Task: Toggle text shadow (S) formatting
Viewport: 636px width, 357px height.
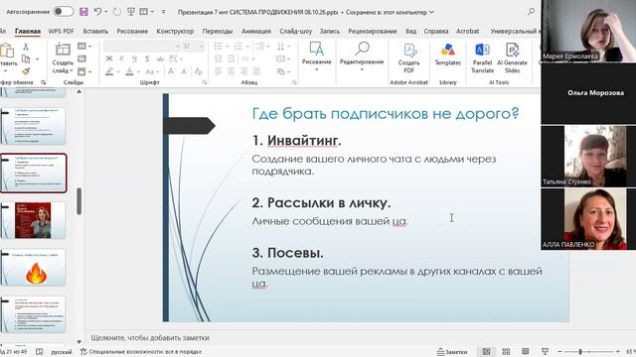Action: coord(147,59)
